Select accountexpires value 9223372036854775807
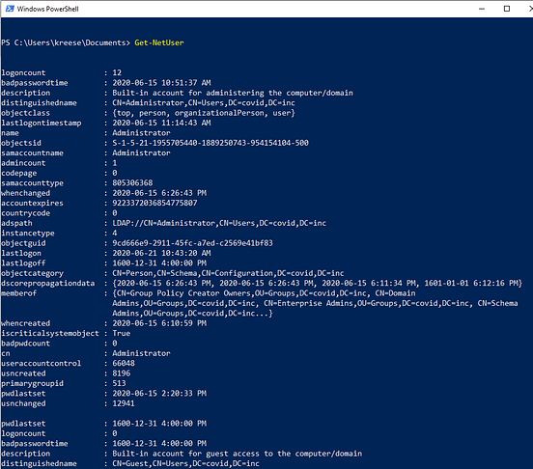The height and width of the screenshot is (469, 533). pyautogui.click(x=154, y=203)
